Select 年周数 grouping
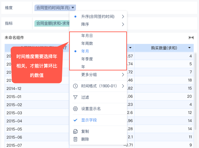The width and height of the screenshot is (199, 148). coord(87,43)
